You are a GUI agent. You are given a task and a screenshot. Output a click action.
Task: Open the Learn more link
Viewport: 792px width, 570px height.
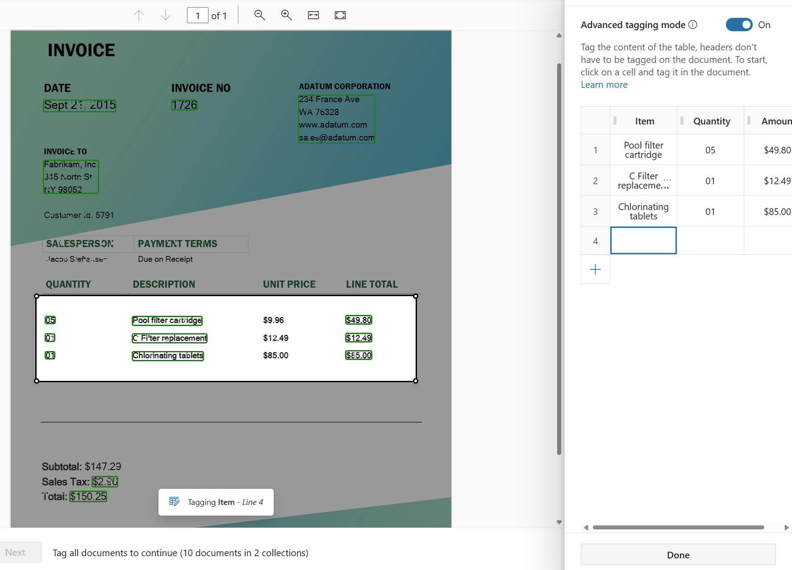604,85
